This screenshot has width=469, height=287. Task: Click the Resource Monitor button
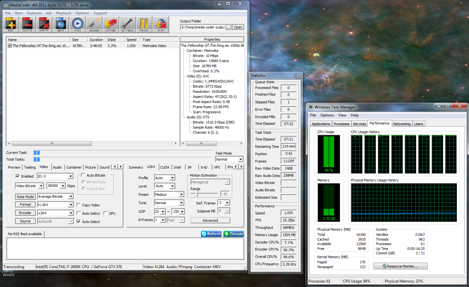pyautogui.click(x=400, y=266)
